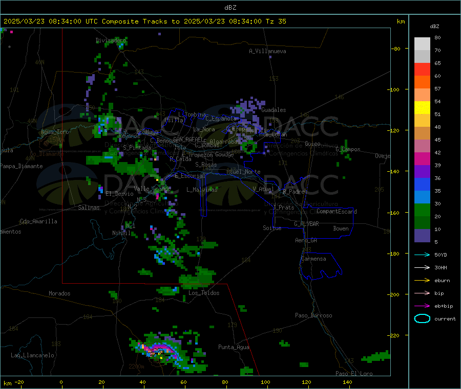461x389 pixels.
Task: Click the Guadales place label
Action: [274, 110]
